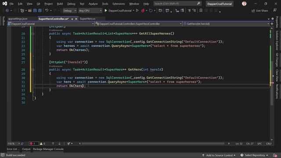This screenshot has height=158, width=281.
Task: Click the code cleanup broom icon
Action: coord(68,144)
